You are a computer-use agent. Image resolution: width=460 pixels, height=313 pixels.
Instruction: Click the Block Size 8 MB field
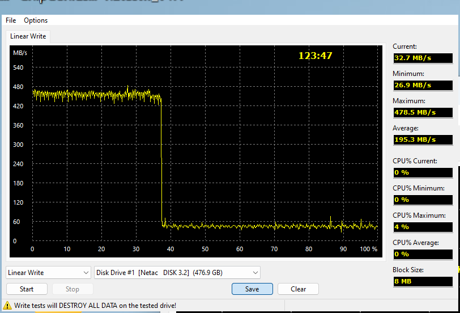(x=423, y=281)
